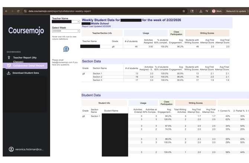Open Download Student Data page
The image size is (249, 163).
26,73
